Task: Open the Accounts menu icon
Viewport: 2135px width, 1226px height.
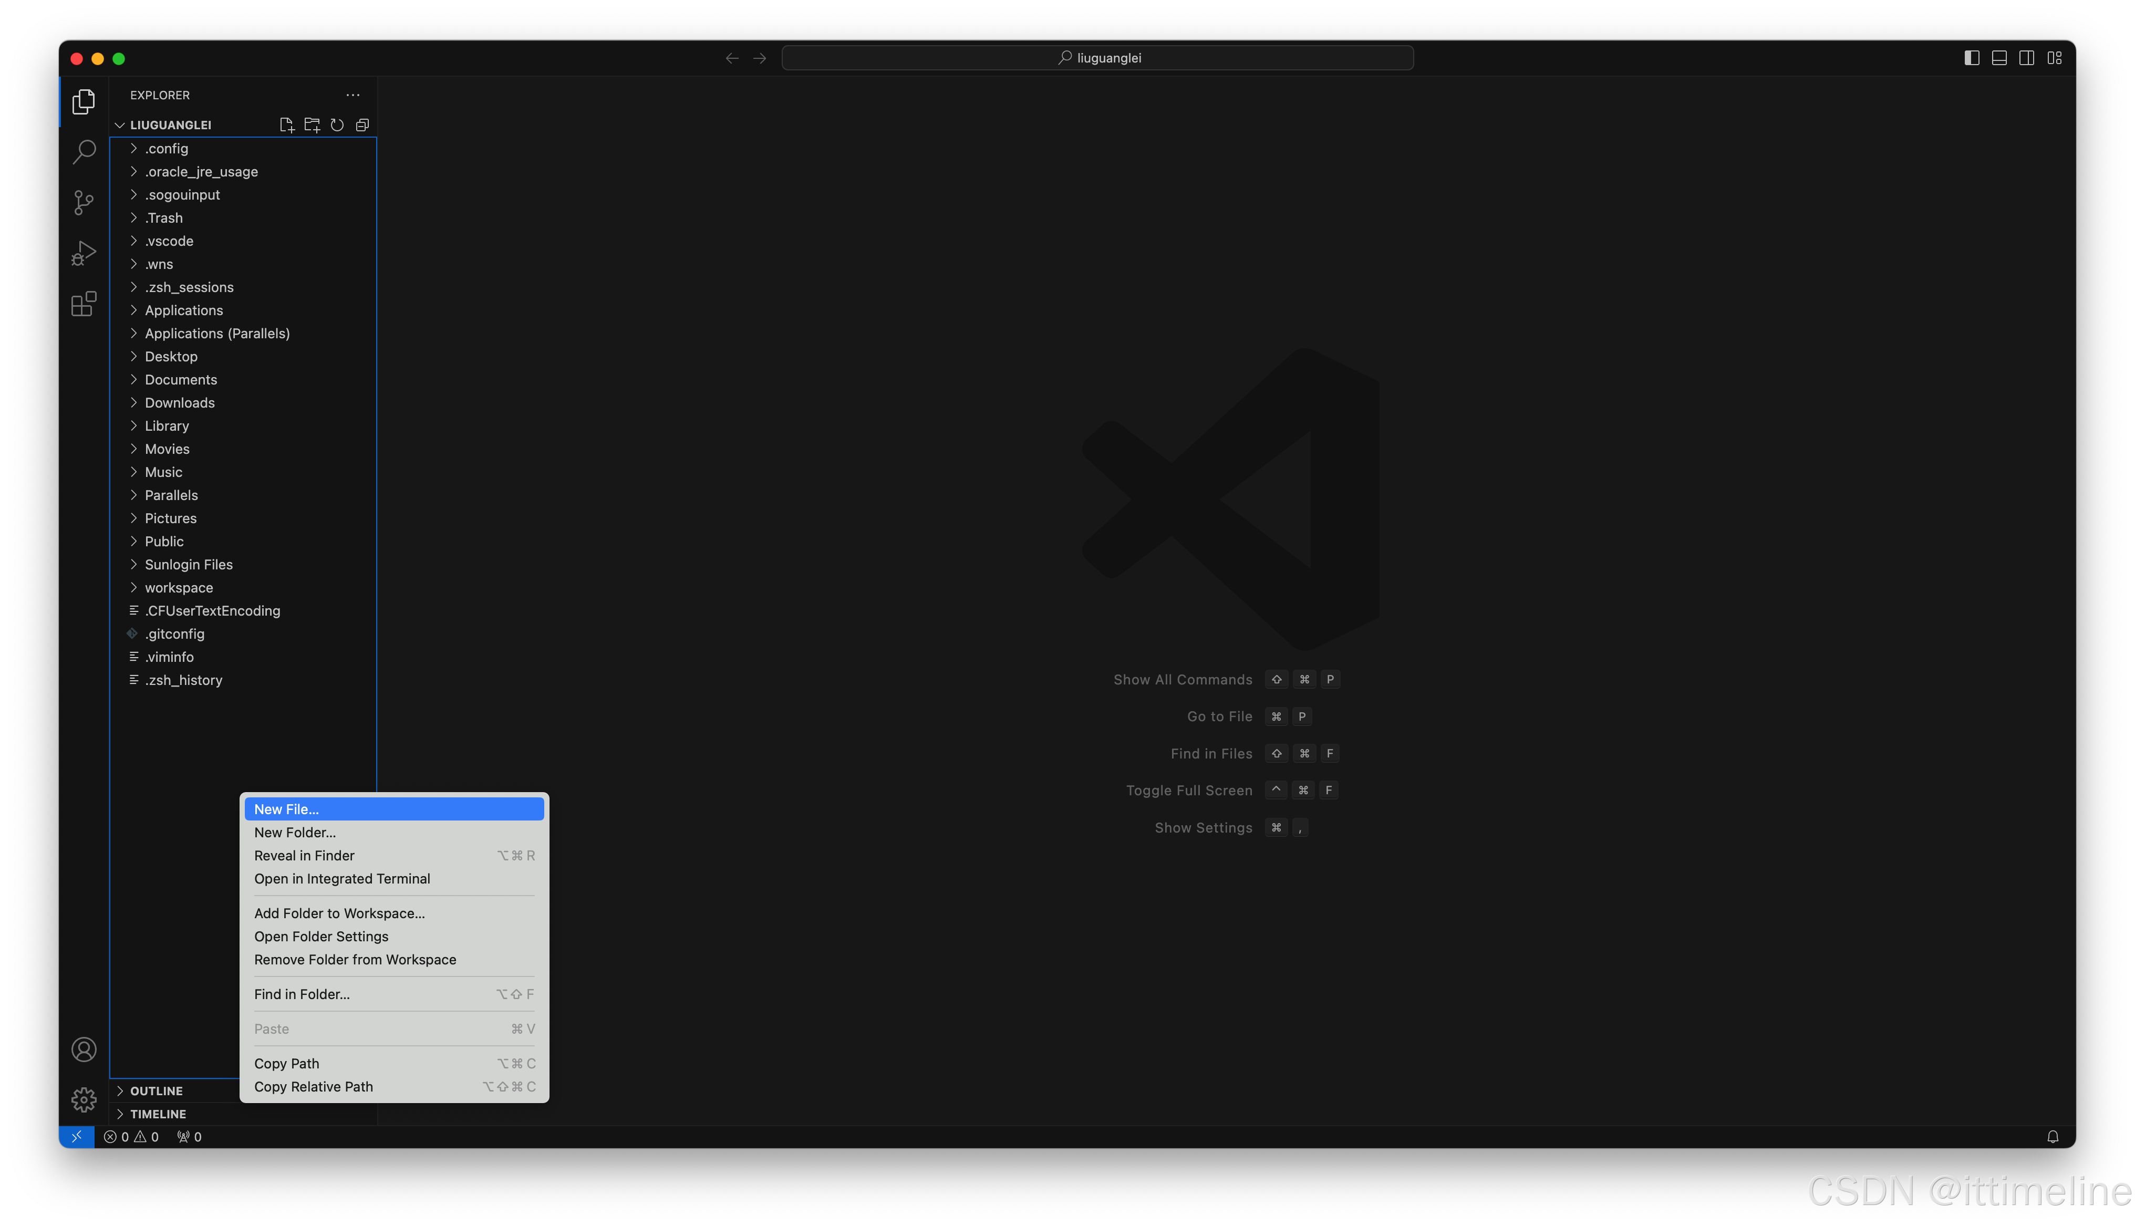Action: pyautogui.click(x=84, y=1049)
